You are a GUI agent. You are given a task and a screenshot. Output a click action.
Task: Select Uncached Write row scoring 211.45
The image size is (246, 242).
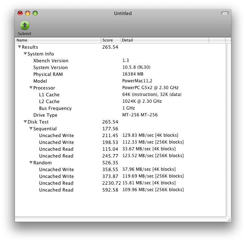[x=120, y=135]
